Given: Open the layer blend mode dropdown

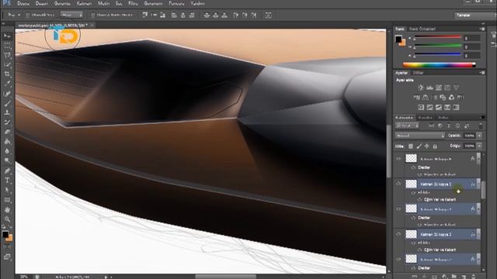Looking at the screenshot, I should [419, 136].
